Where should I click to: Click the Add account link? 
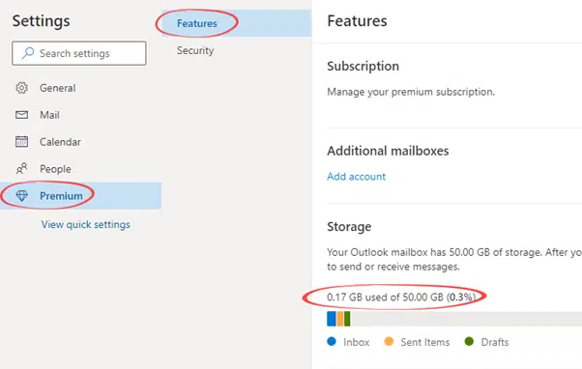point(356,177)
